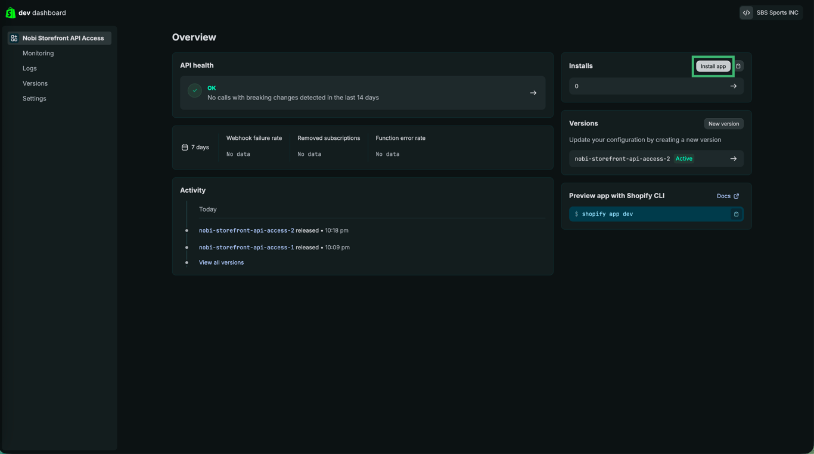This screenshot has height=454, width=814.
Task: Open nobi-storefront-api-access-2 active version arrow
Action: [x=734, y=159]
